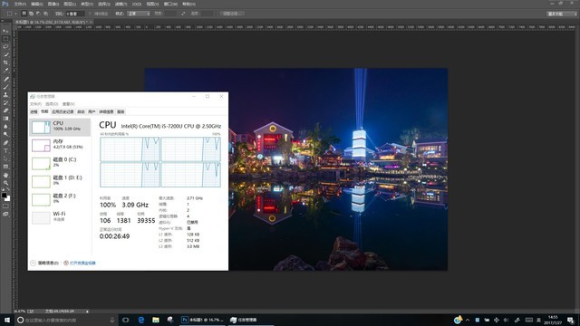Choose Intersect with Selection mode
Viewport: 580px width, 326px height.
click(x=46, y=14)
